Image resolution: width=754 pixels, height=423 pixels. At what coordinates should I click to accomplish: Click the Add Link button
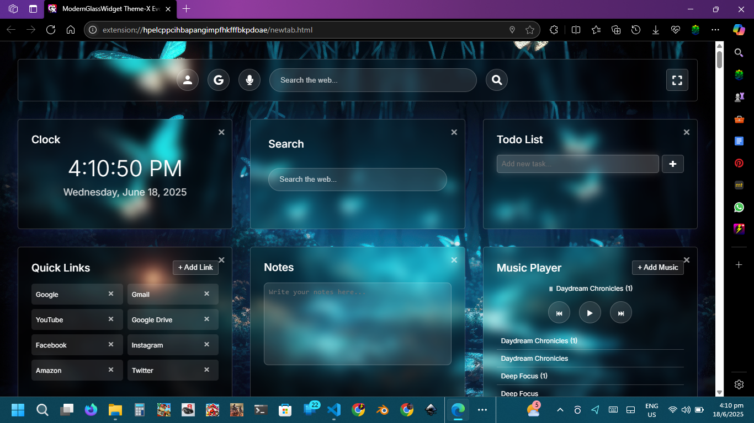[195, 267]
